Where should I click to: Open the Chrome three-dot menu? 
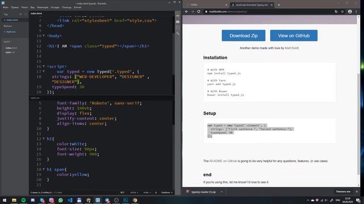click(x=356, y=11)
